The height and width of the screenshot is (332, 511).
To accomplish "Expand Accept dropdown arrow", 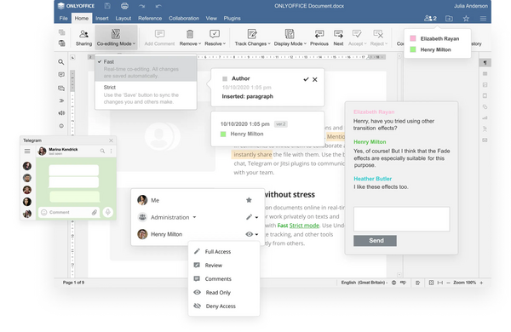I will tap(365, 43).
